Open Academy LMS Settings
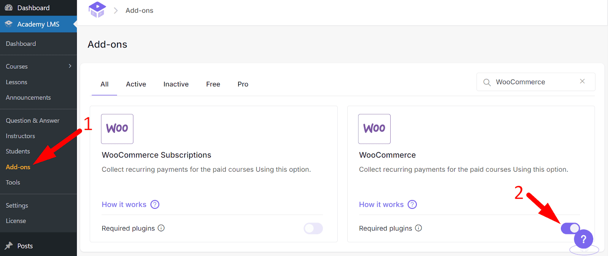 tap(17, 205)
